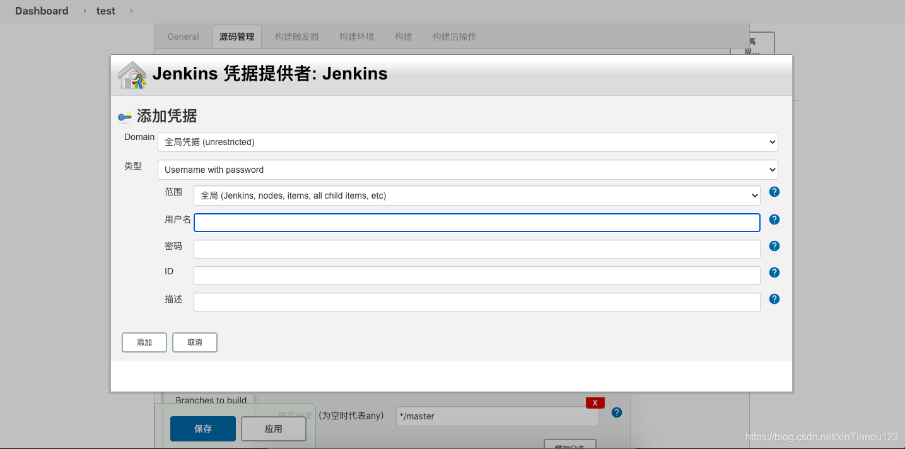Expand the breadcrumb arrow after test
The width and height of the screenshot is (905, 449).
131,11
